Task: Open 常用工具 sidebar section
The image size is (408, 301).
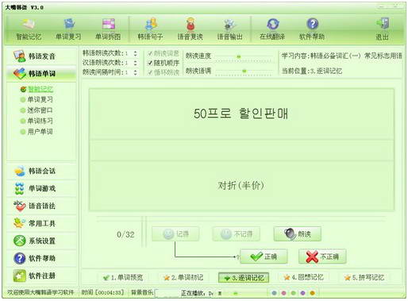Action: click(41, 223)
